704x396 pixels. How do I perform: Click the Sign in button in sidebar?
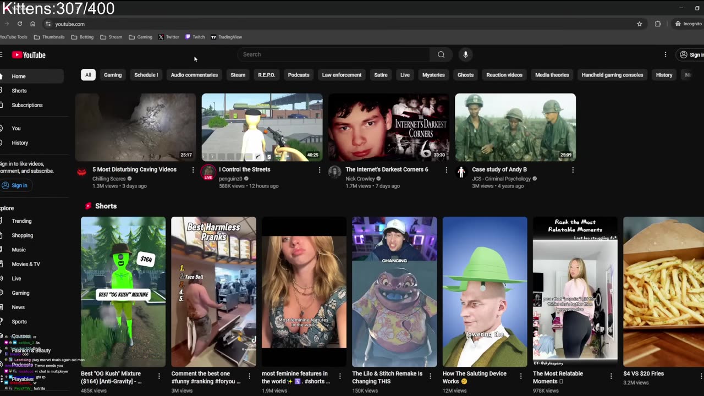[15, 185]
